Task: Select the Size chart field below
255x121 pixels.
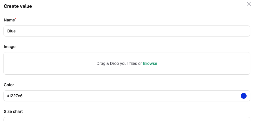Action: click(x=127, y=119)
